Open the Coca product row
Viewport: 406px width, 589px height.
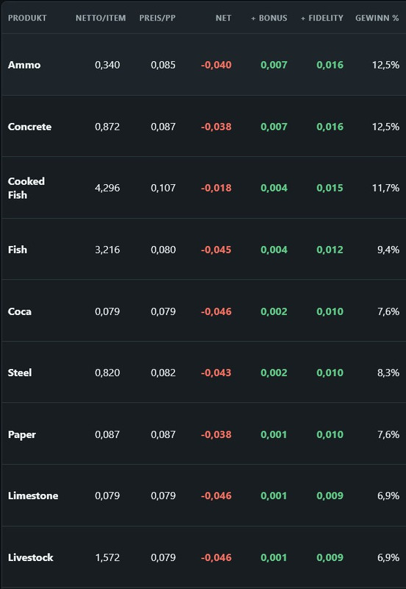[203, 311]
